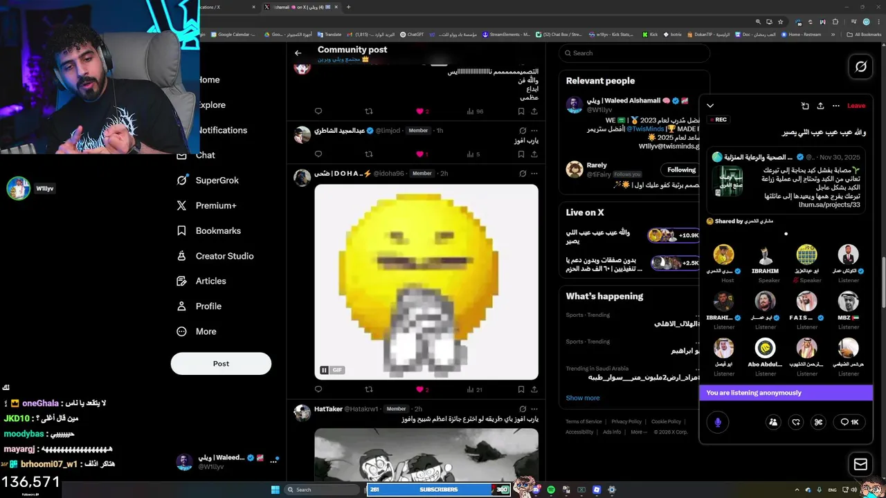This screenshot has height=498, width=886.
Task: Open the Translate bookmark
Action: tap(329, 35)
